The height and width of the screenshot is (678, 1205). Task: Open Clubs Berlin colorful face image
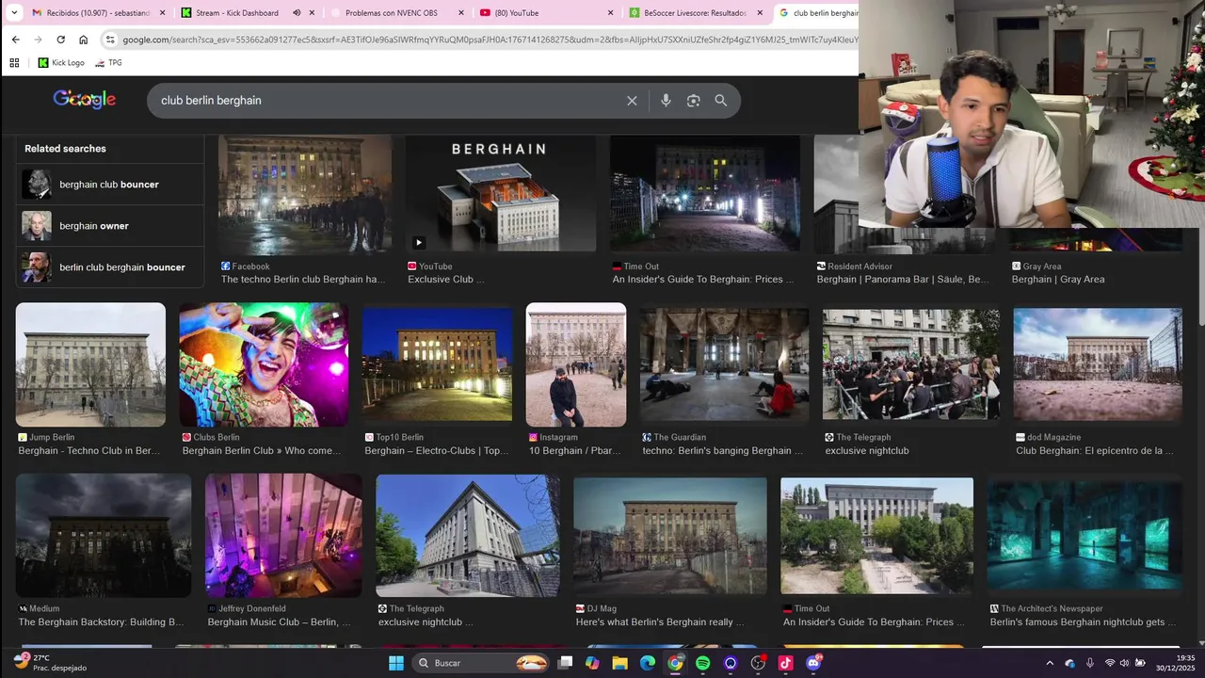click(x=264, y=364)
